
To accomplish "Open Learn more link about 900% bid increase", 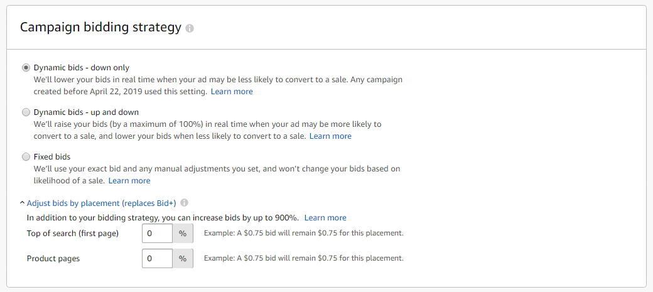I will pyautogui.click(x=325, y=218).
